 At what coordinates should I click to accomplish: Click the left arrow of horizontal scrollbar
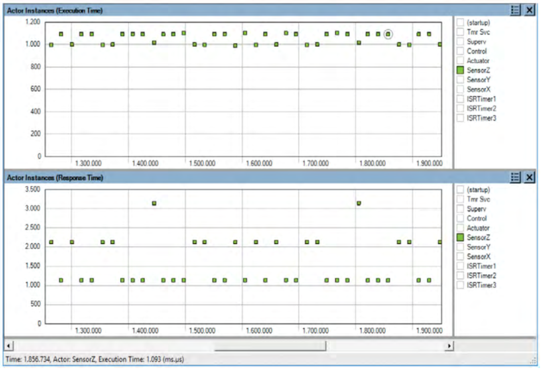pyautogui.click(x=9, y=345)
